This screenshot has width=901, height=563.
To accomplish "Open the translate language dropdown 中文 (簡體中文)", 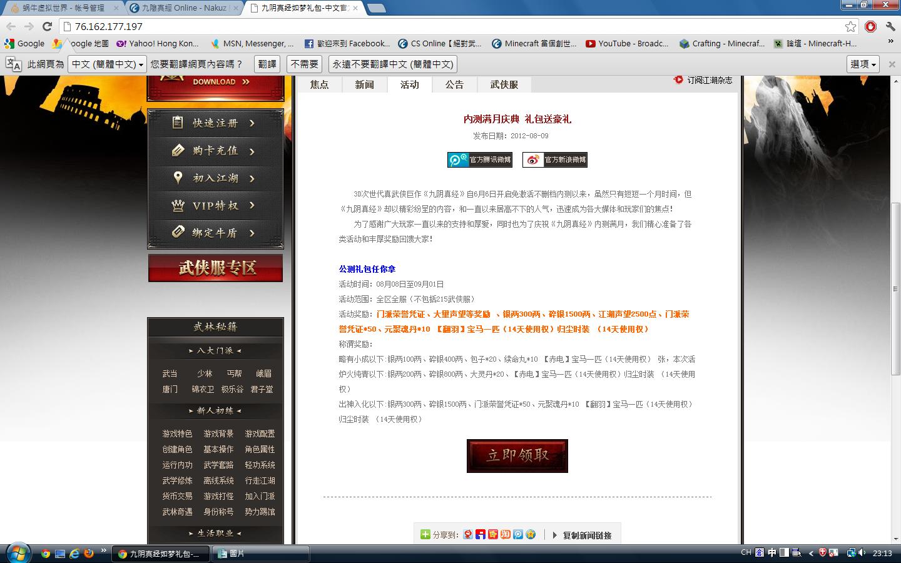I will (x=107, y=64).
